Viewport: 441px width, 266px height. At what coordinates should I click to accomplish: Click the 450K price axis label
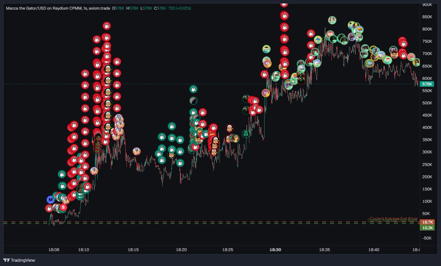point(427,115)
